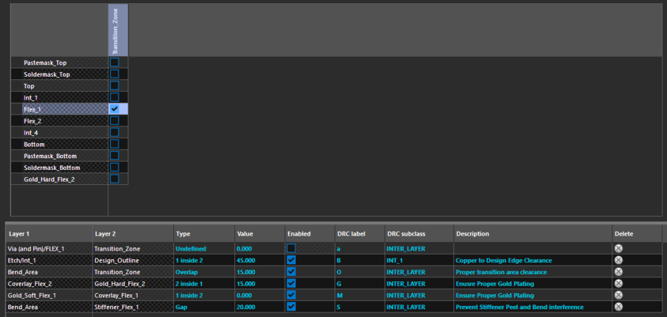This screenshot has height=317, width=667.
Task: Check Transition_Zone box for Pastemask_Top
Action: tap(115, 62)
